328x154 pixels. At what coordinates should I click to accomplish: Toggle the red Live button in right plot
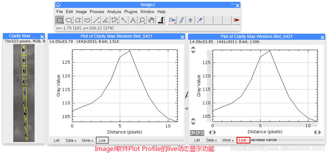243,140
